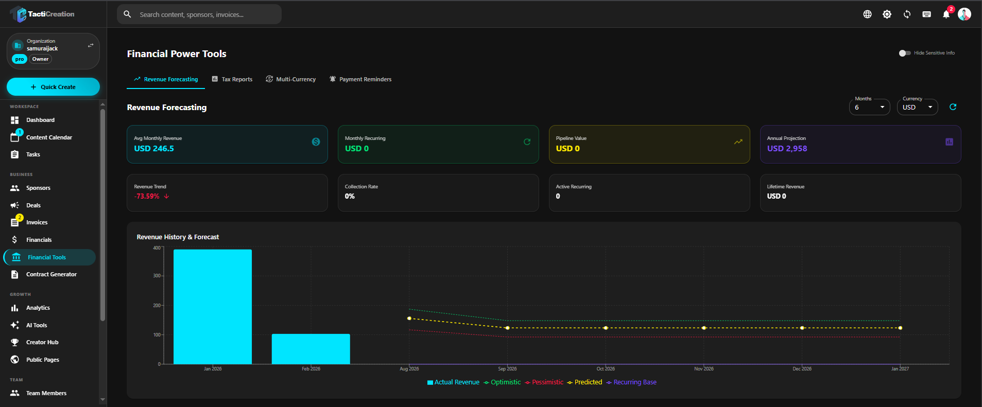The width and height of the screenshot is (982, 407).
Task: Switch organization with swap arrows icon
Action: tap(91, 45)
